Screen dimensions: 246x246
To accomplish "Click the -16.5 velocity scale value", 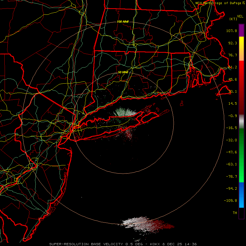I will (x=232, y=128).
